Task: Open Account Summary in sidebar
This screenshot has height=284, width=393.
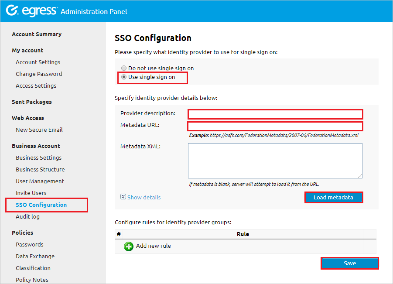Action: click(37, 34)
